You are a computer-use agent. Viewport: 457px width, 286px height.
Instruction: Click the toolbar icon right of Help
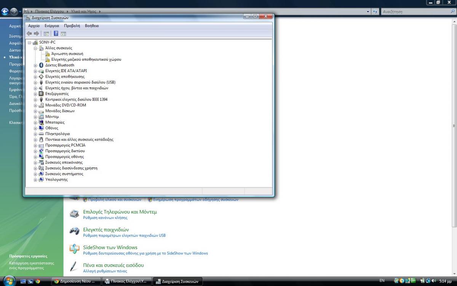point(63,34)
